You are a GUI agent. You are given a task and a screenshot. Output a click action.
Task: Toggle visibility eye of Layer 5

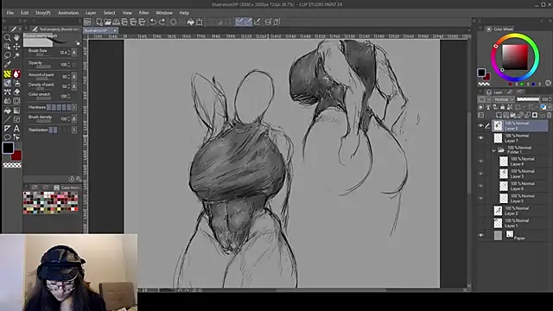pyautogui.click(x=480, y=199)
